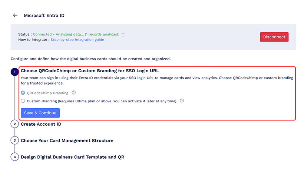Click help icon next to QRCodeChimp Branding

[74, 93]
